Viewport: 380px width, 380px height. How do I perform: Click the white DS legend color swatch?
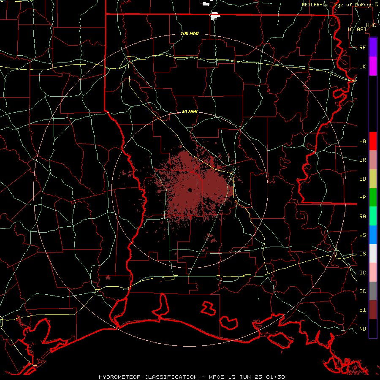(373, 253)
